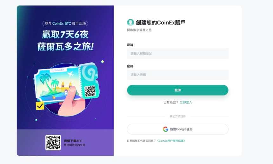Image resolution: width=273 pixels, height=164 pixels.
Task: Open the 立即登入 login link
Action: (x=186, y=102)
